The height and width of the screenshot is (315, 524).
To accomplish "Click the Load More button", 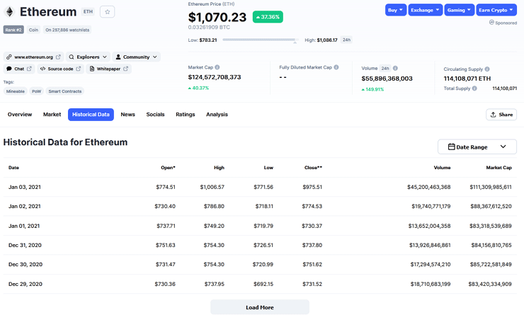I will click(x=260, y=307).
